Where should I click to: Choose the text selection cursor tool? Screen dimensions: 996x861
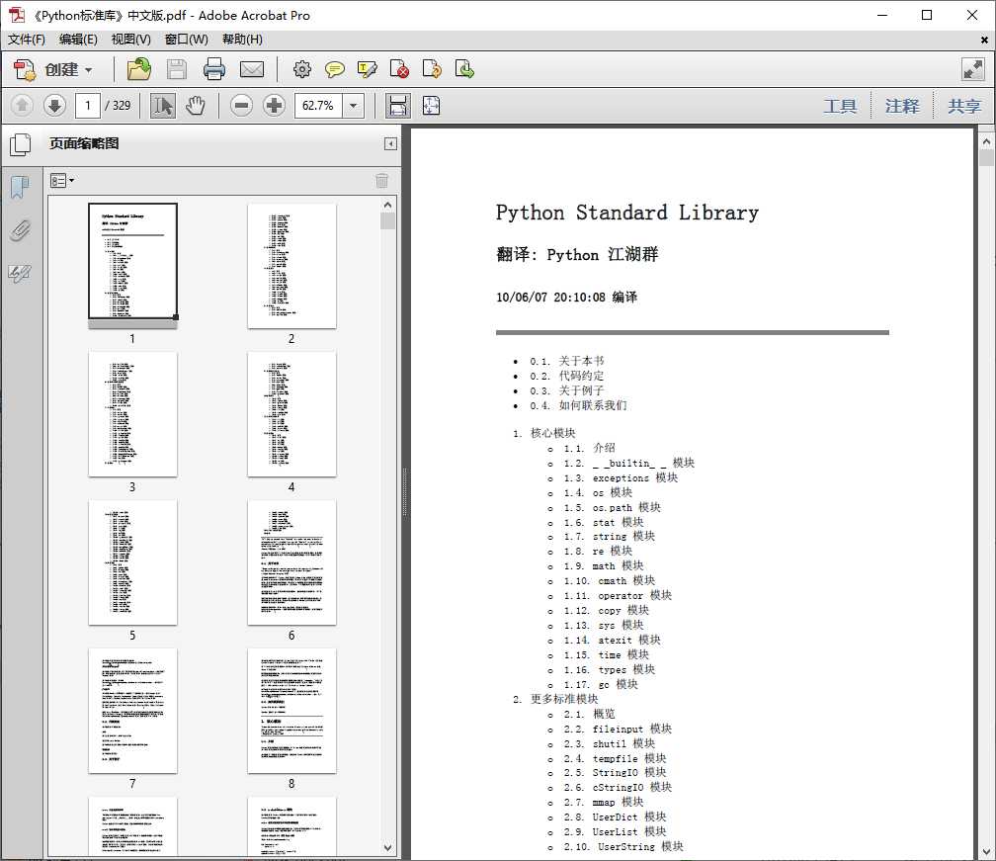[x=163, y=106]
